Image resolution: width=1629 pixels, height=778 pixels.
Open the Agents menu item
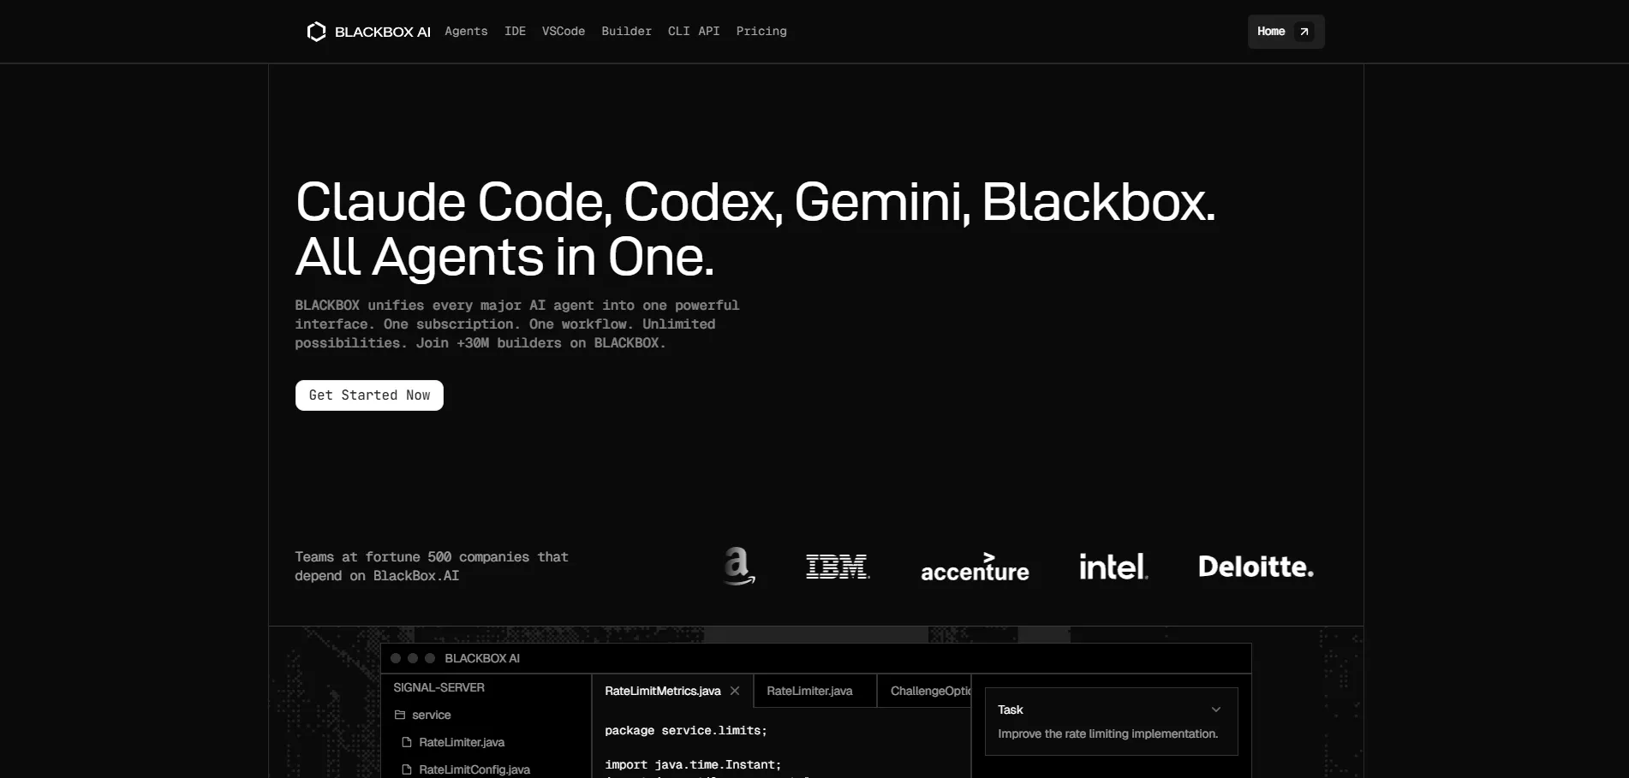tap(466, 32)
